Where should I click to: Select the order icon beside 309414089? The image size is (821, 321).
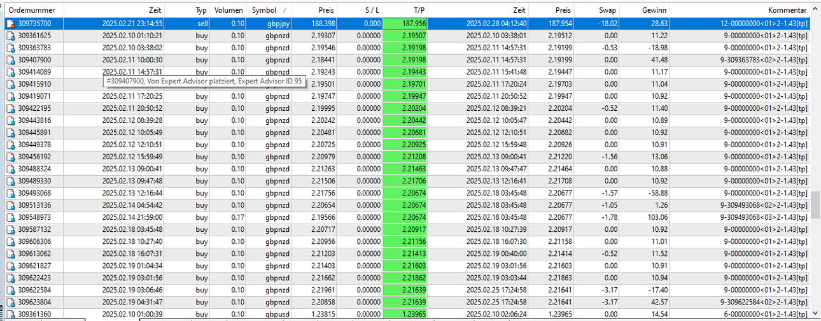11,72
